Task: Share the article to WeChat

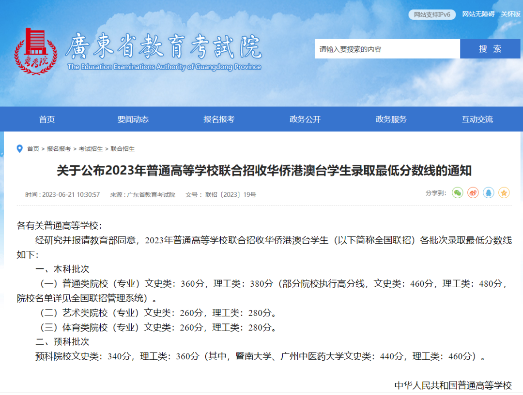Action: [x=457, y=192]
